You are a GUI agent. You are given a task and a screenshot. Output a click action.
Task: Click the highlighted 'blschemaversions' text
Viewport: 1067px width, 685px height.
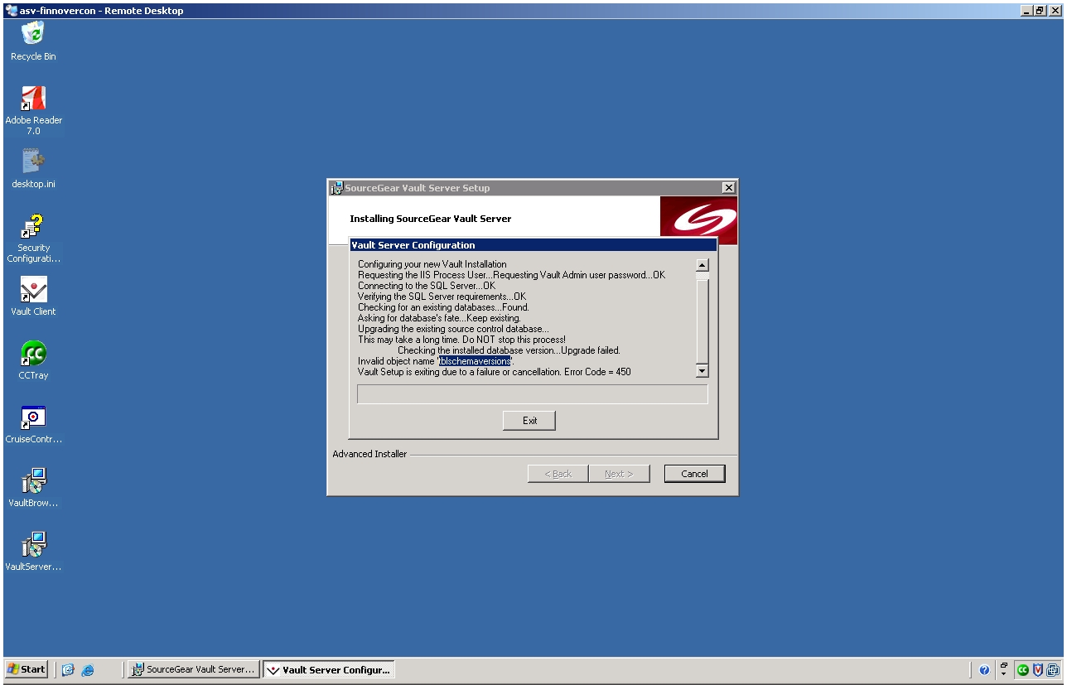coord(475,361)
